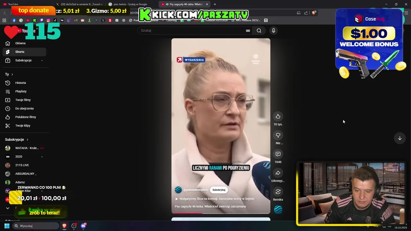Run search with magnifier button

tap(259, 30)
